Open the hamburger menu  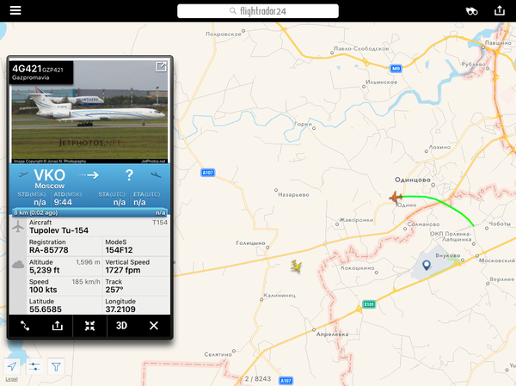coord(15,10)
